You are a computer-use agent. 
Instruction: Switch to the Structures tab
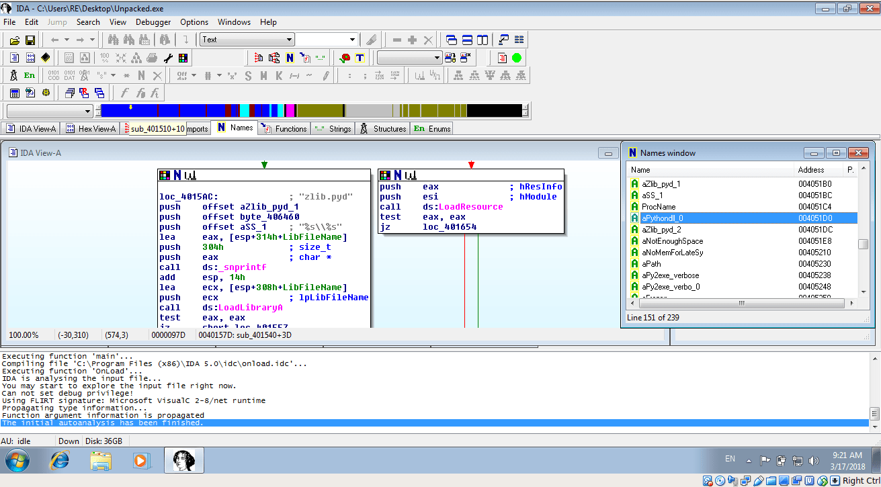(x=382, y=128)
